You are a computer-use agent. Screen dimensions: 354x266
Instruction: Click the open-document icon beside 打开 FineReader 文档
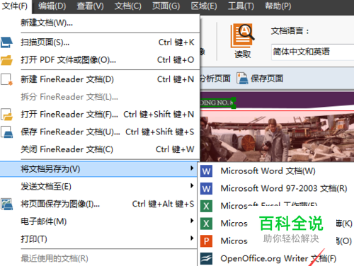[6, 115]
